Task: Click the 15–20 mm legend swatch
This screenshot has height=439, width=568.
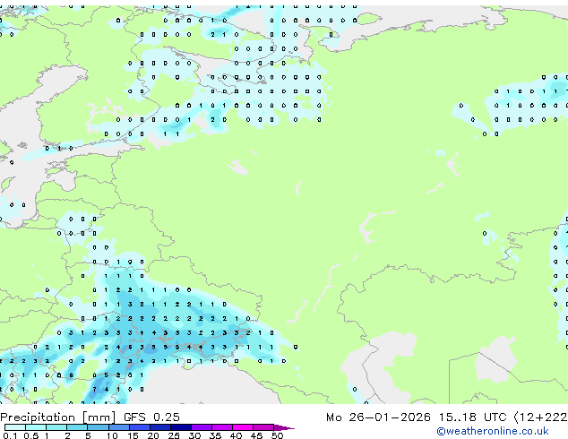Action: coord(140,427)
